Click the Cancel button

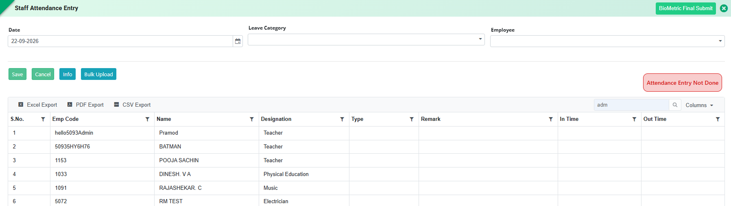tap(43, 74)
